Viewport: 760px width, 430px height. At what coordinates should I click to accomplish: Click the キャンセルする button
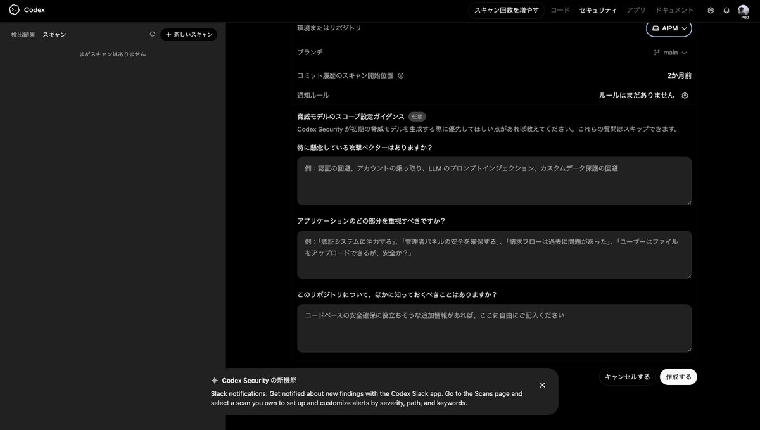[627, 377]
